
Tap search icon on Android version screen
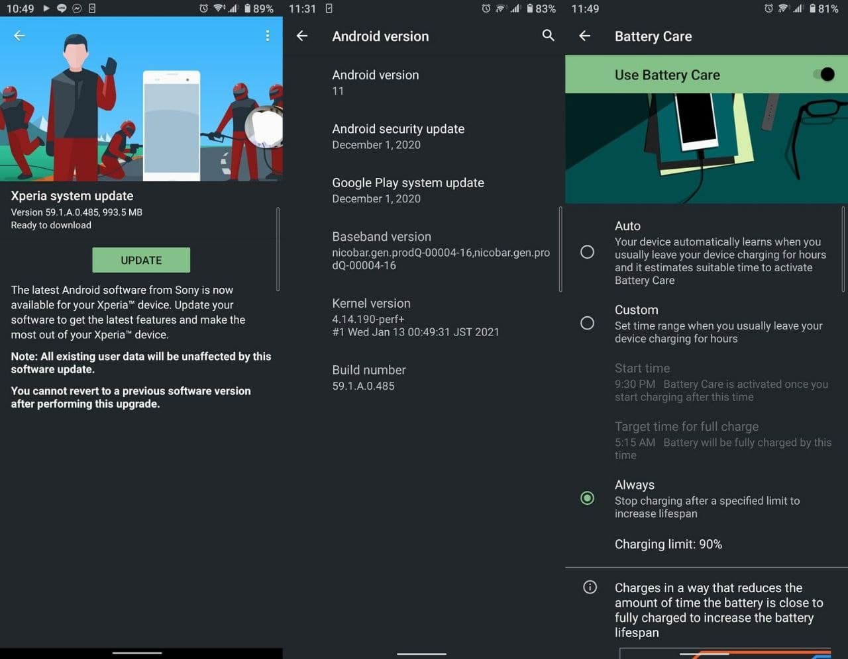tap(548, 36)
